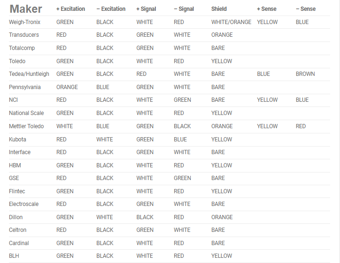340x263 pixels.
Task: Select the National Scale maker cell
Action: click(x=26, y=113)
